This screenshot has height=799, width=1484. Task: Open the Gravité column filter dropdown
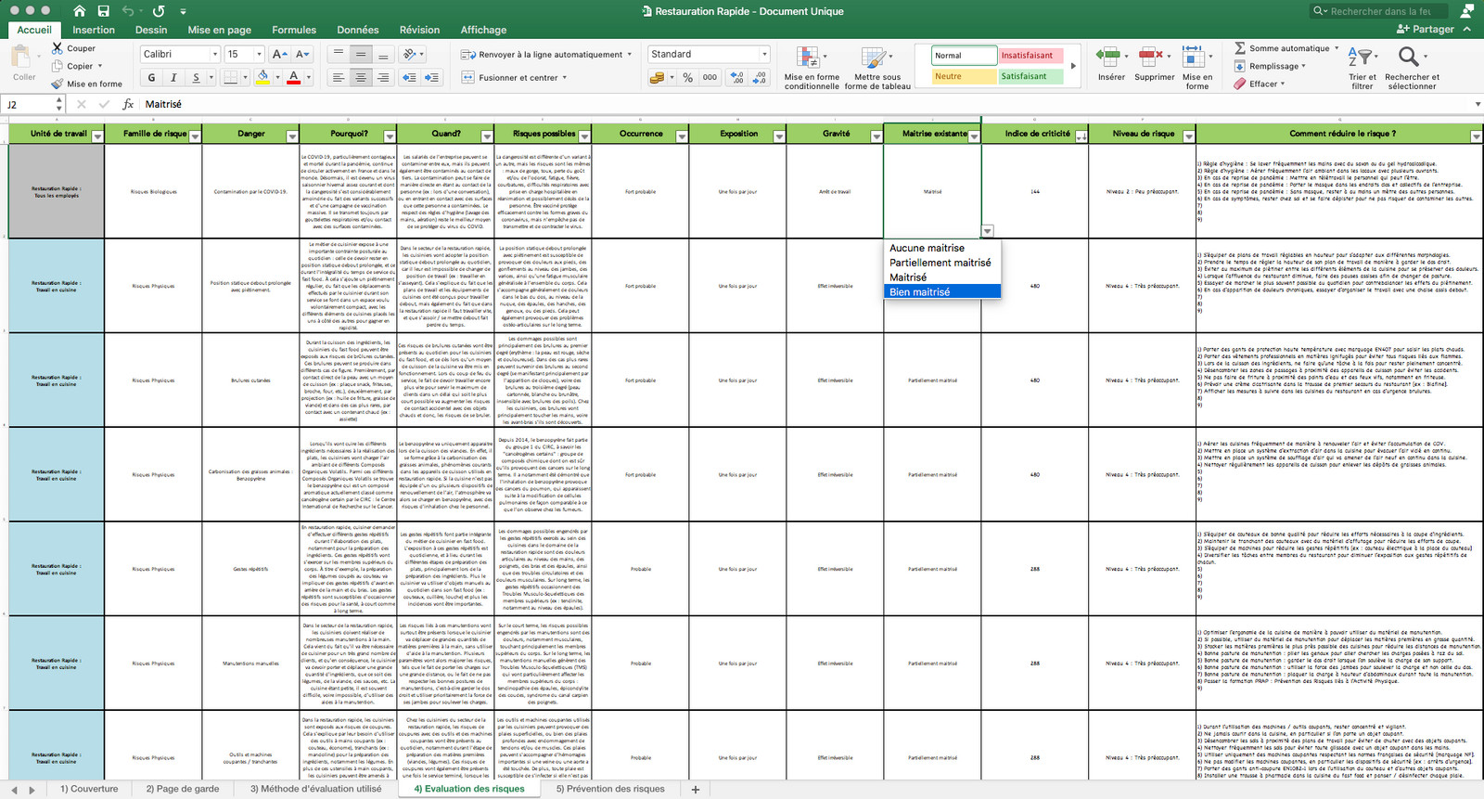[876, 136]
